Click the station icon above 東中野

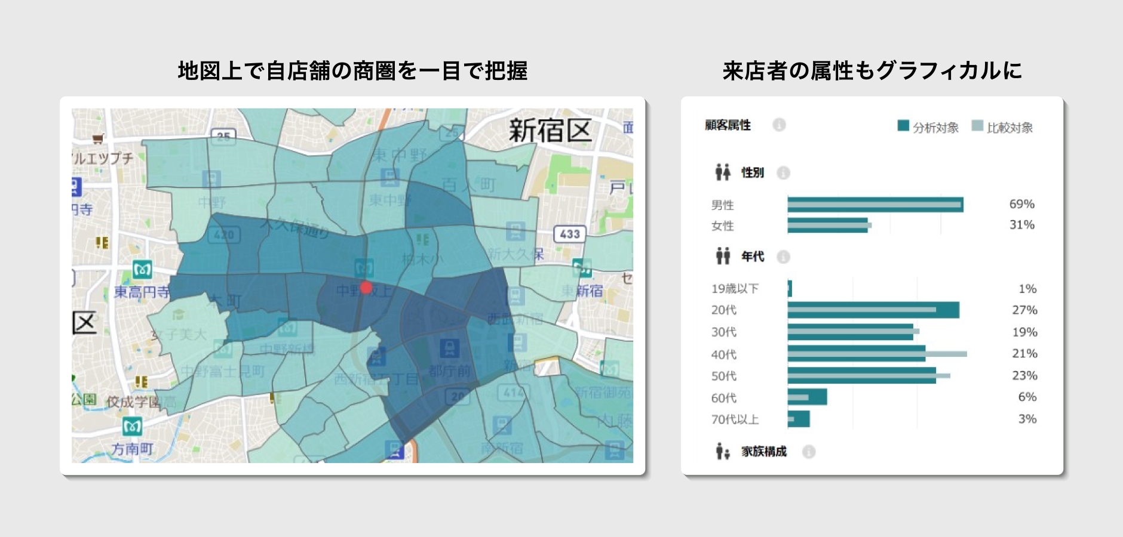(x=390, y=177)
